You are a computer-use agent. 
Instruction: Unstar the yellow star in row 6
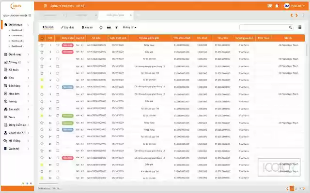coord(42,80)
